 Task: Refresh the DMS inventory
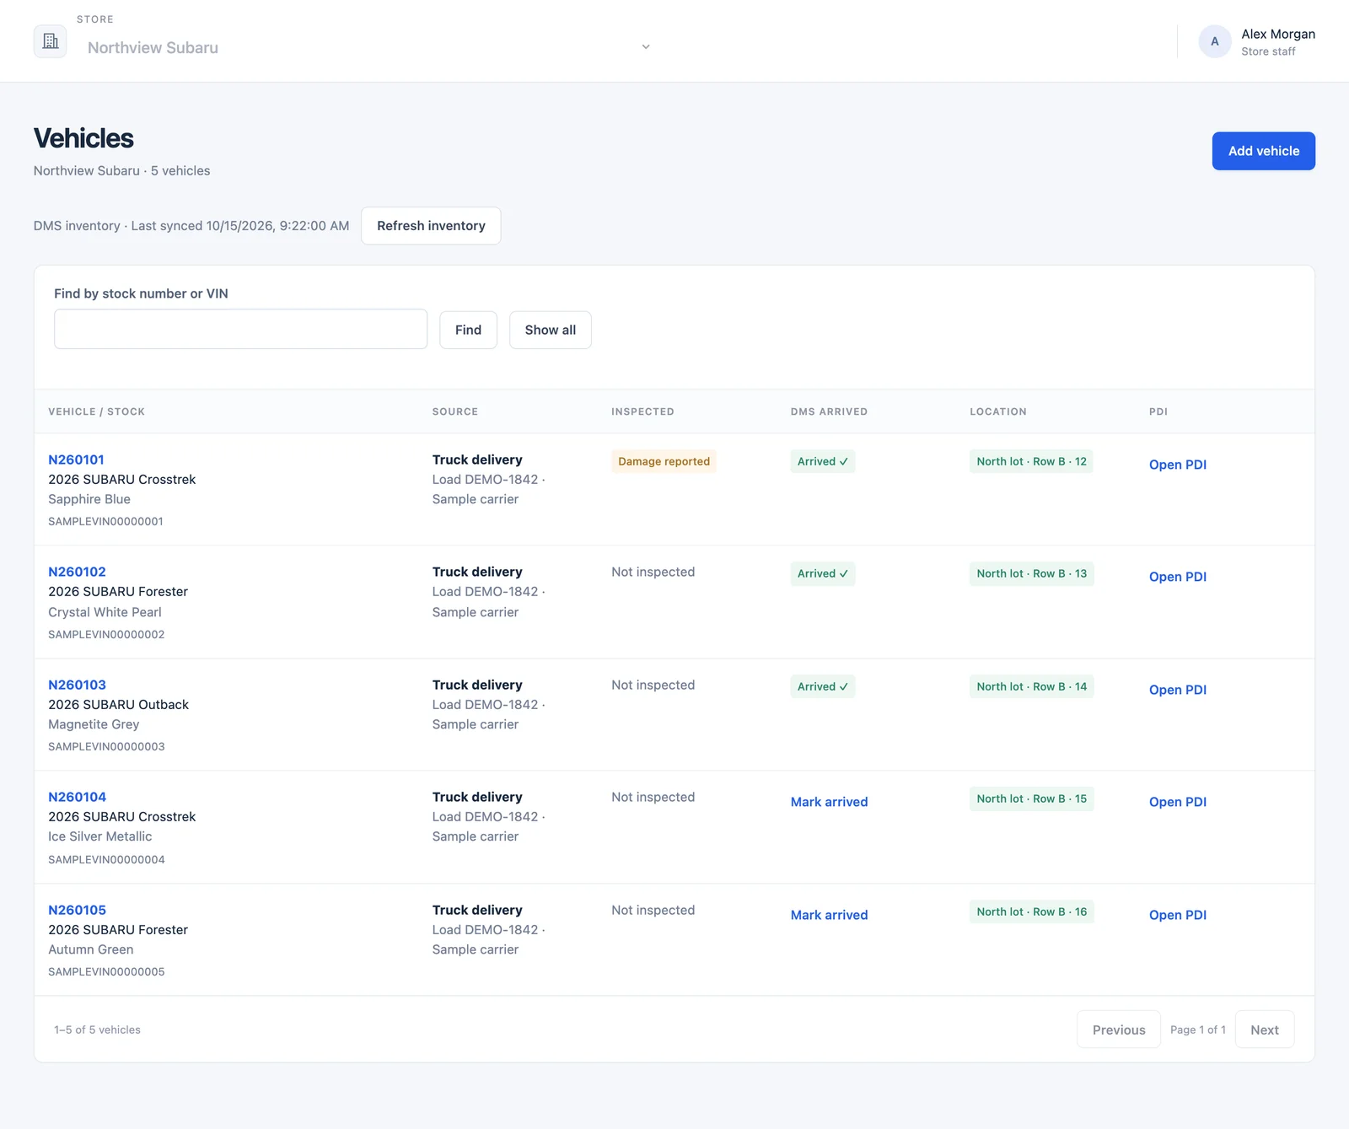coord(431,226)
